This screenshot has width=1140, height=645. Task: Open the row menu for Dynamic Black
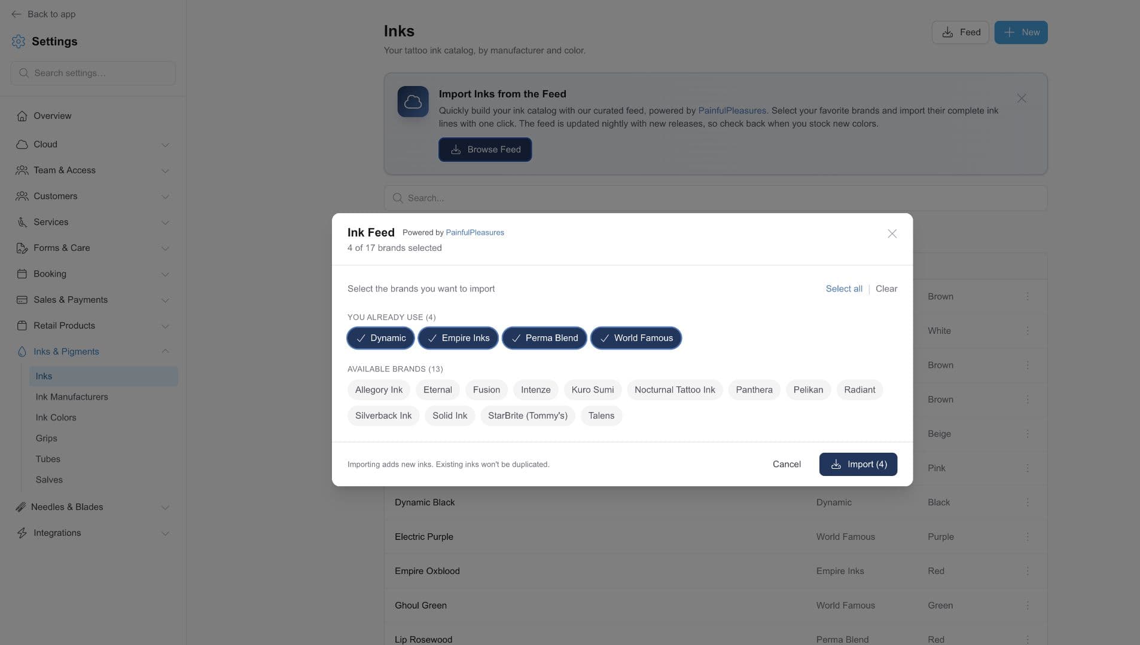[x=1028, y=502]
